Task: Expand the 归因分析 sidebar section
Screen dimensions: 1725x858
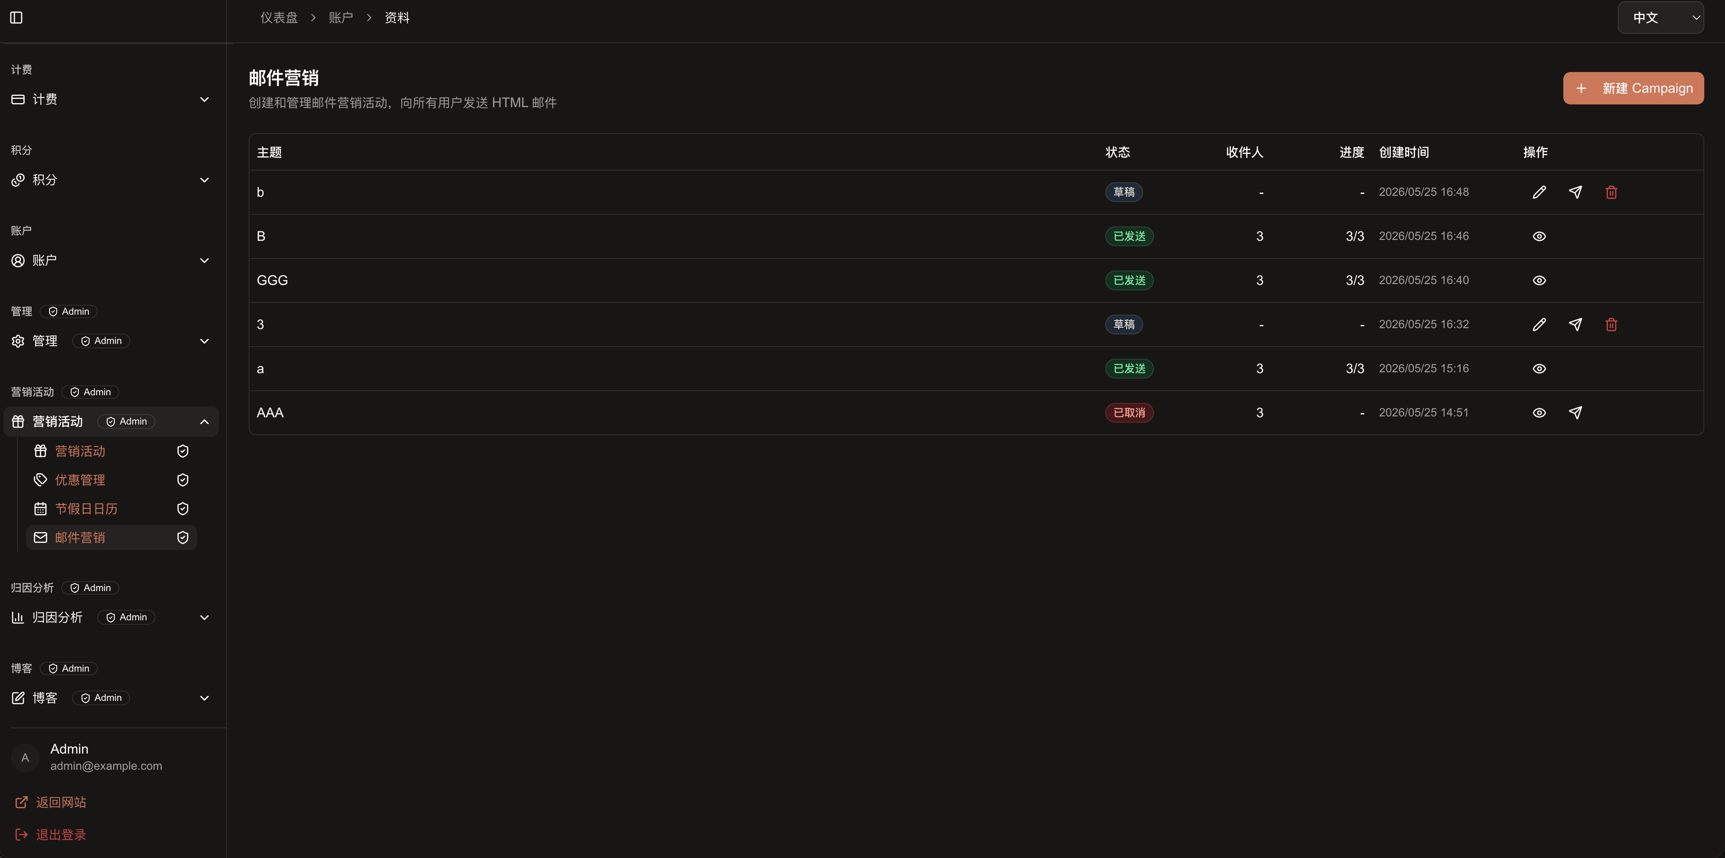Action: (204, 617)
